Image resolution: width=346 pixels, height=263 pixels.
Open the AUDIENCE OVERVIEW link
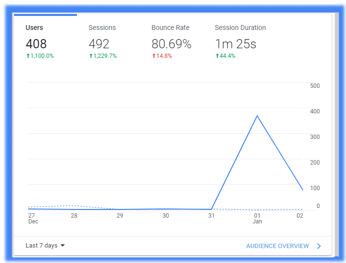click(277, 246)
